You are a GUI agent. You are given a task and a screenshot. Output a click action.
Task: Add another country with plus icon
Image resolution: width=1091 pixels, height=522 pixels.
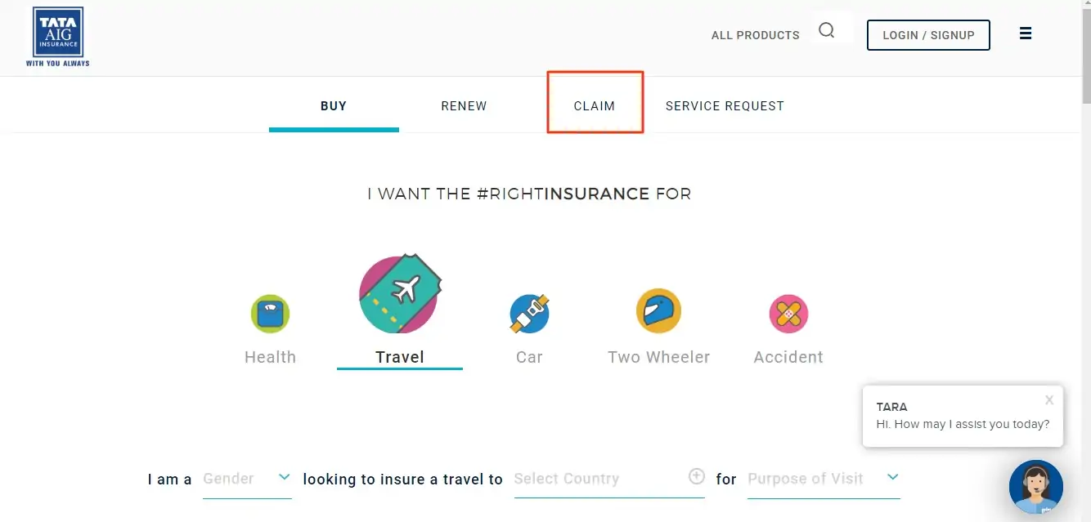click(696, 476)
